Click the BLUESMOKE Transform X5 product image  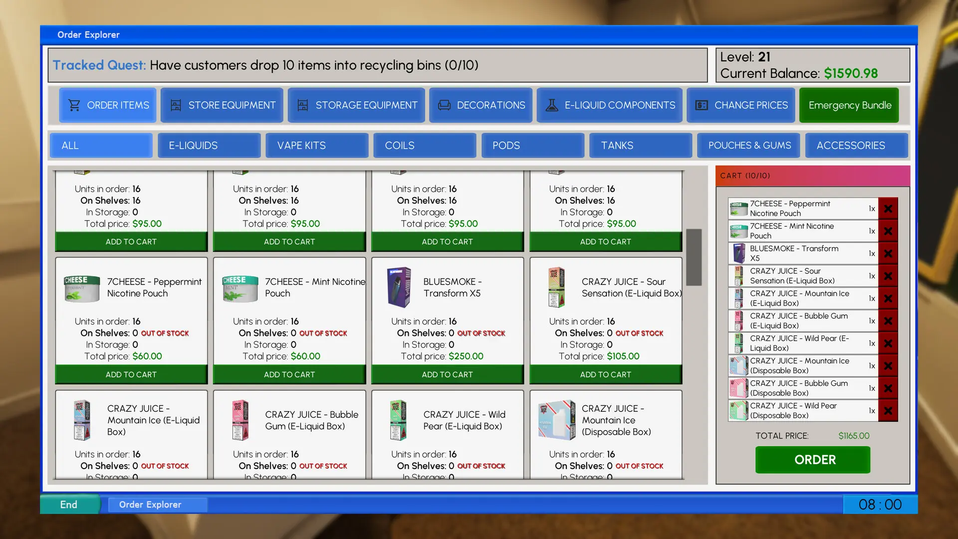coord(399,287)
